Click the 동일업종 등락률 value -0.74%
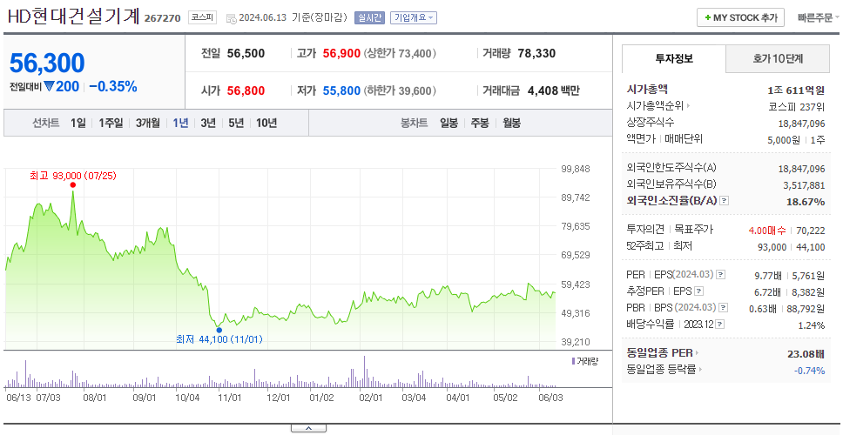The width and height of the screenshot is (843, 435). pos(810,370)
